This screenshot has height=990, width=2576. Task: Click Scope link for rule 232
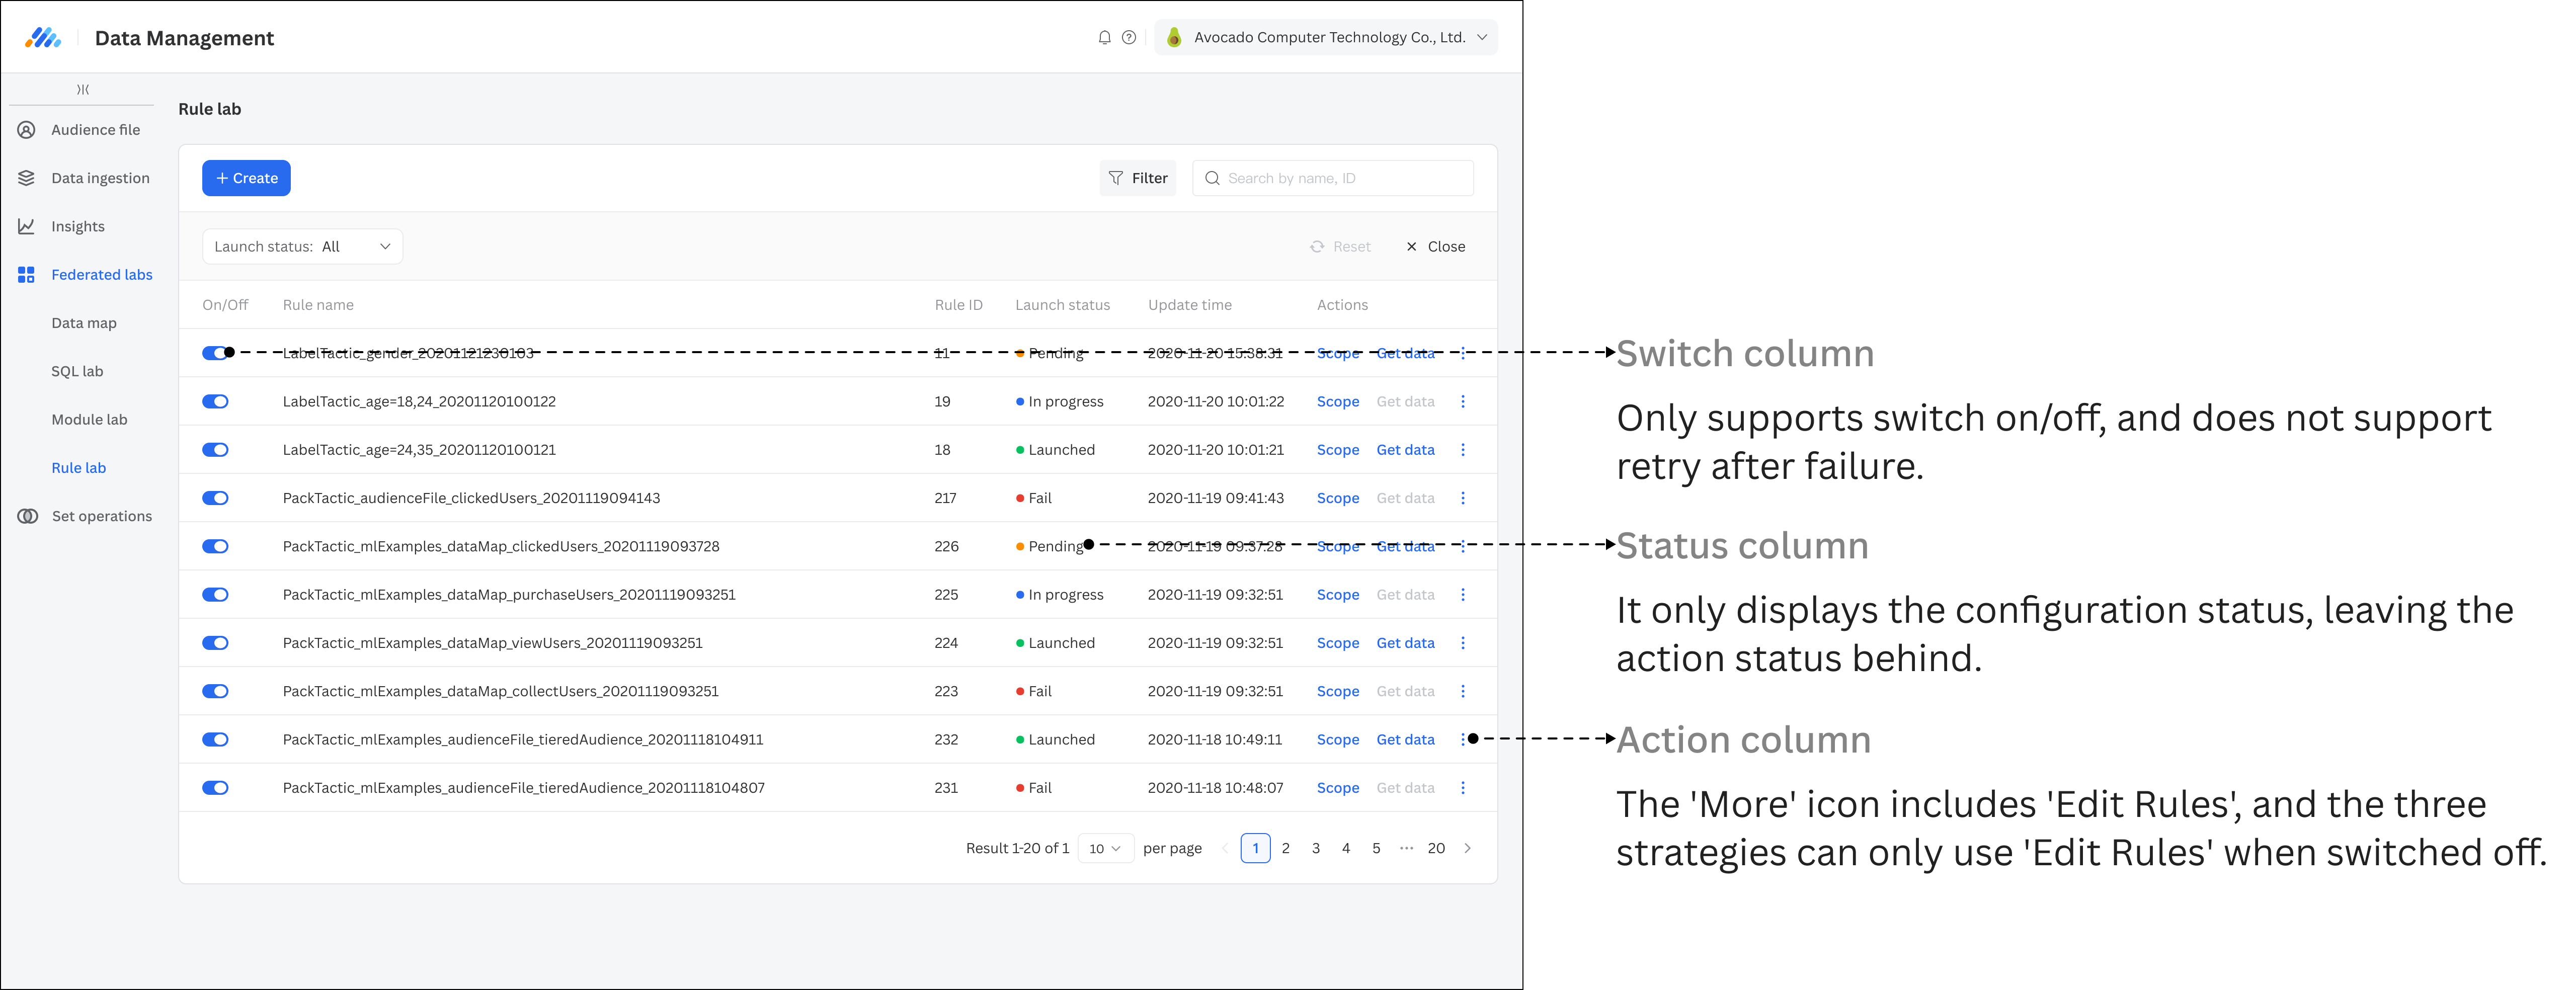(x=1338, y=740)
